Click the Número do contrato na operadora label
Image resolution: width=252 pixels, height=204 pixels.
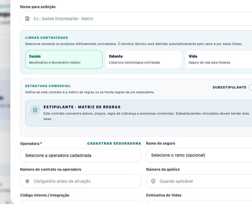(x=51, y=169)
